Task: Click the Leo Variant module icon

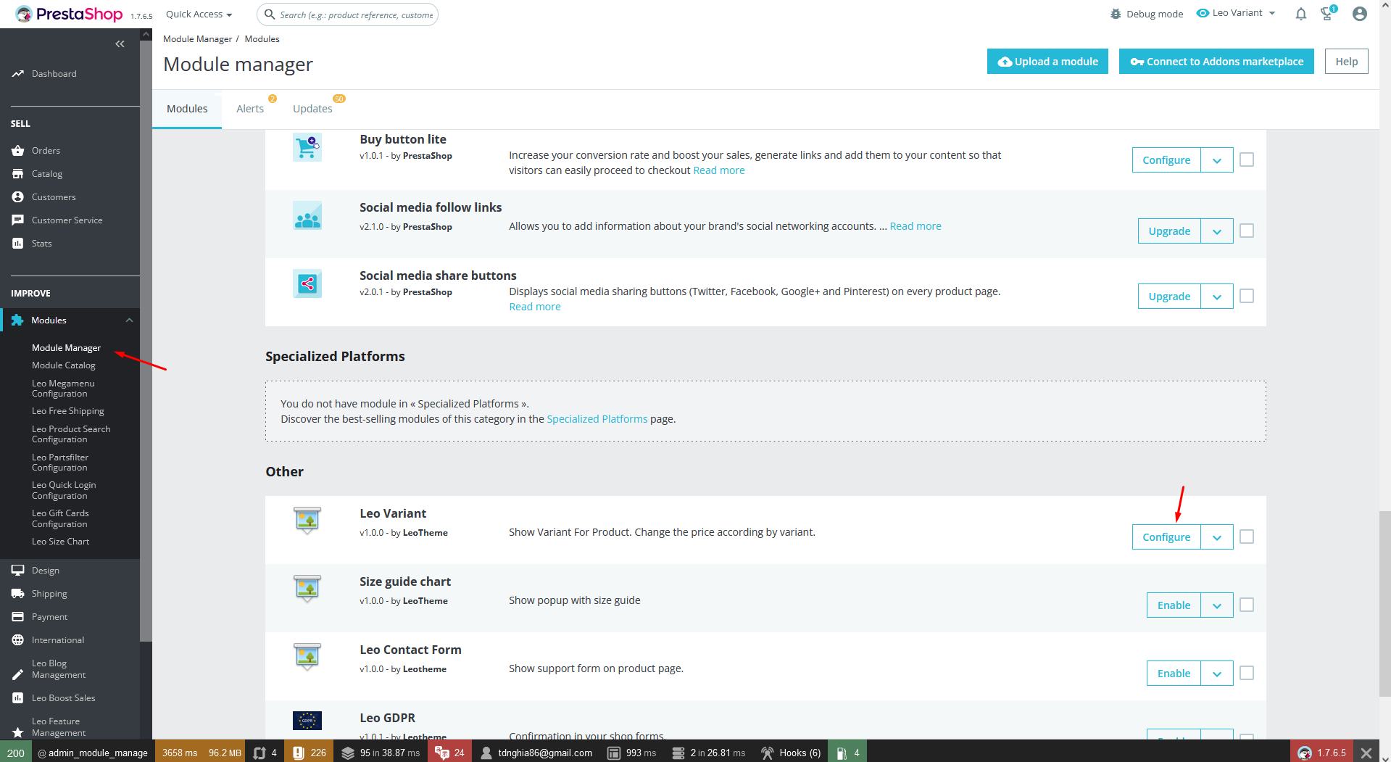Action: [307, 520]
